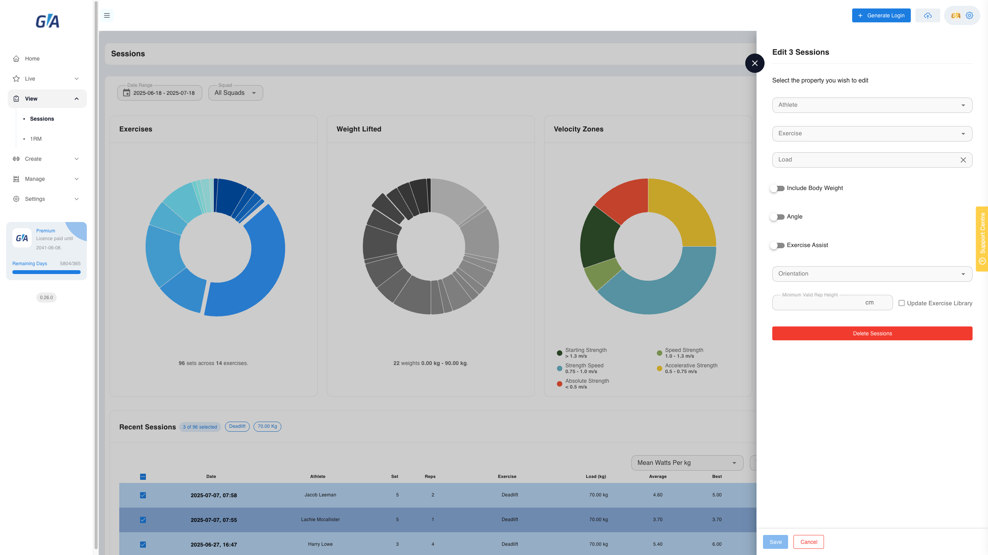Viewport: 988px width, 555px height.
Task: Open the settings gear in top bar
Action: click(x=969, y=15)
